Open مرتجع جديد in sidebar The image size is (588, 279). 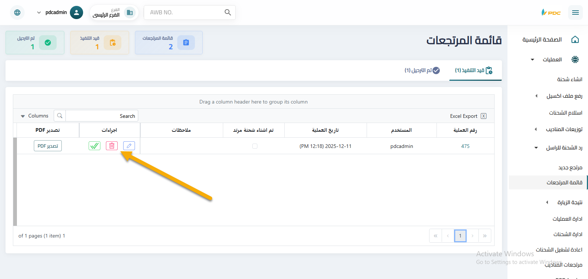tap(570, 167)
